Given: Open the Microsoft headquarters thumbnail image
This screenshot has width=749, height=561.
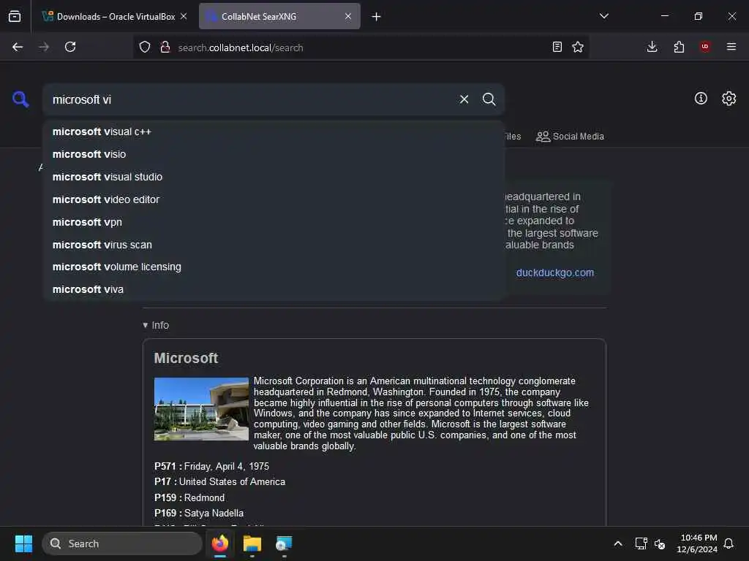Looking at the screenshot, I should pyautogui.click(x=201, y=409).
